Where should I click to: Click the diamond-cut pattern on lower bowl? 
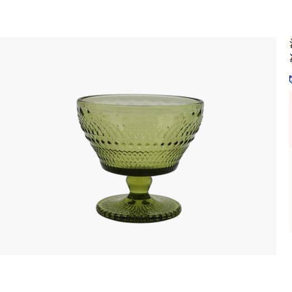139,159
